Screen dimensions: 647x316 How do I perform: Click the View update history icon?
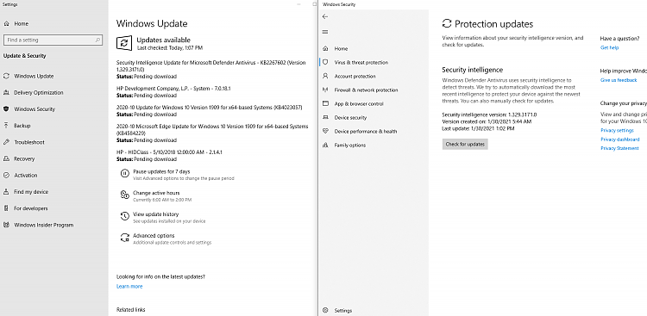click(124, 216)
